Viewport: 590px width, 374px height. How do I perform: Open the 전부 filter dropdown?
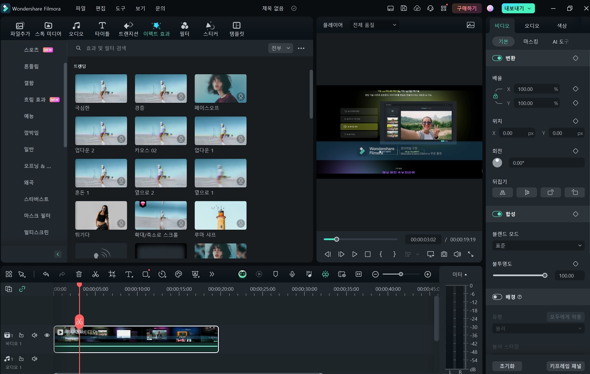(280, 48)
